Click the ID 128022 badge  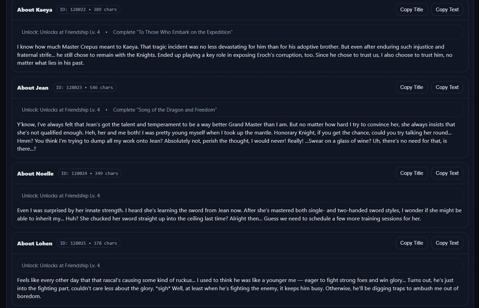88,10
